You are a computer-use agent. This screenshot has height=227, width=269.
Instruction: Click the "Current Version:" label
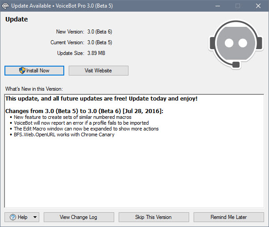(x=67, y=42)
